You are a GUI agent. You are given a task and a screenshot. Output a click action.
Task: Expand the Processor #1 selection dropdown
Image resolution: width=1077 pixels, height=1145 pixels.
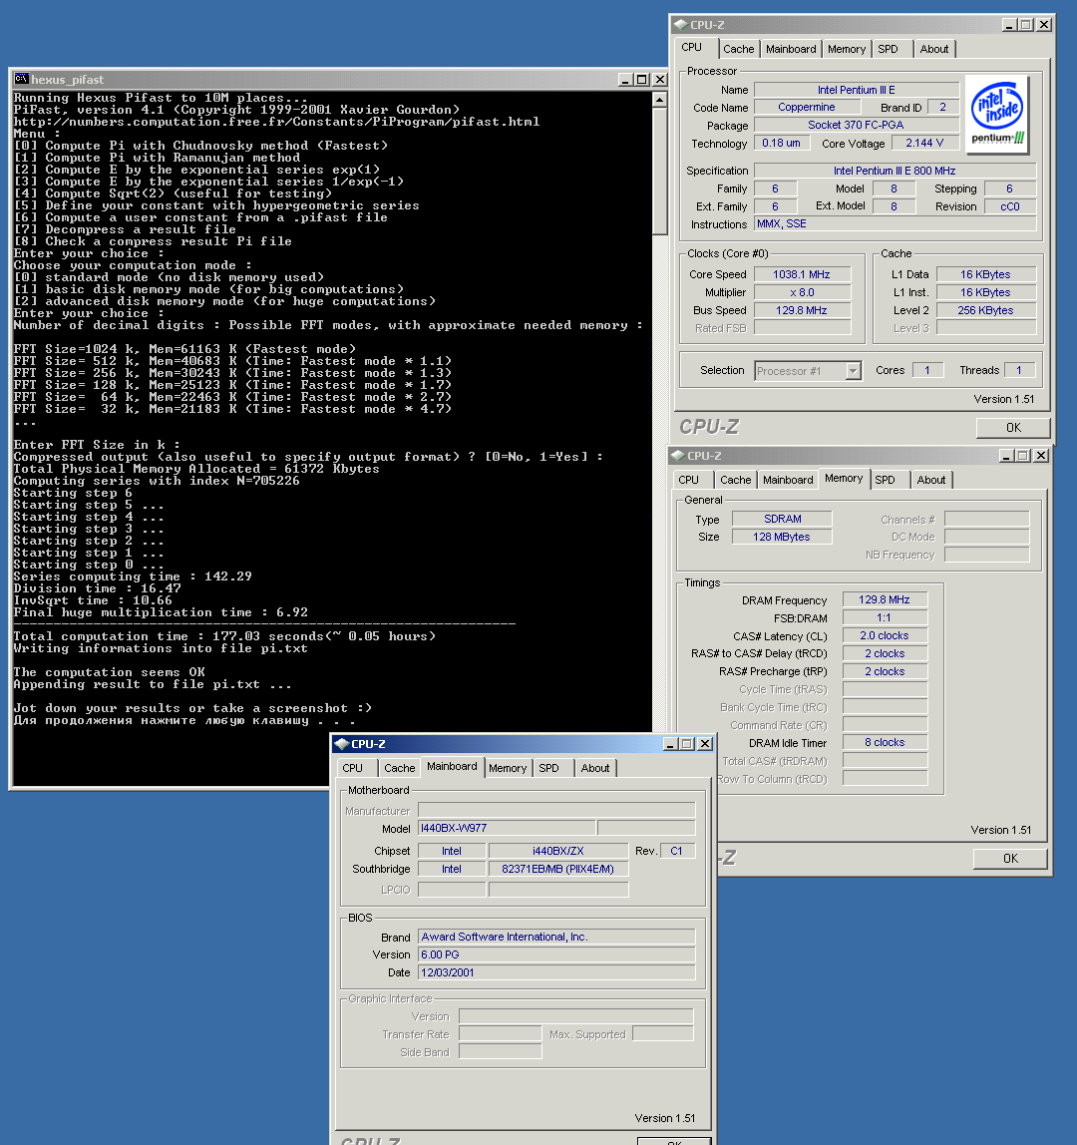[853, 371]
